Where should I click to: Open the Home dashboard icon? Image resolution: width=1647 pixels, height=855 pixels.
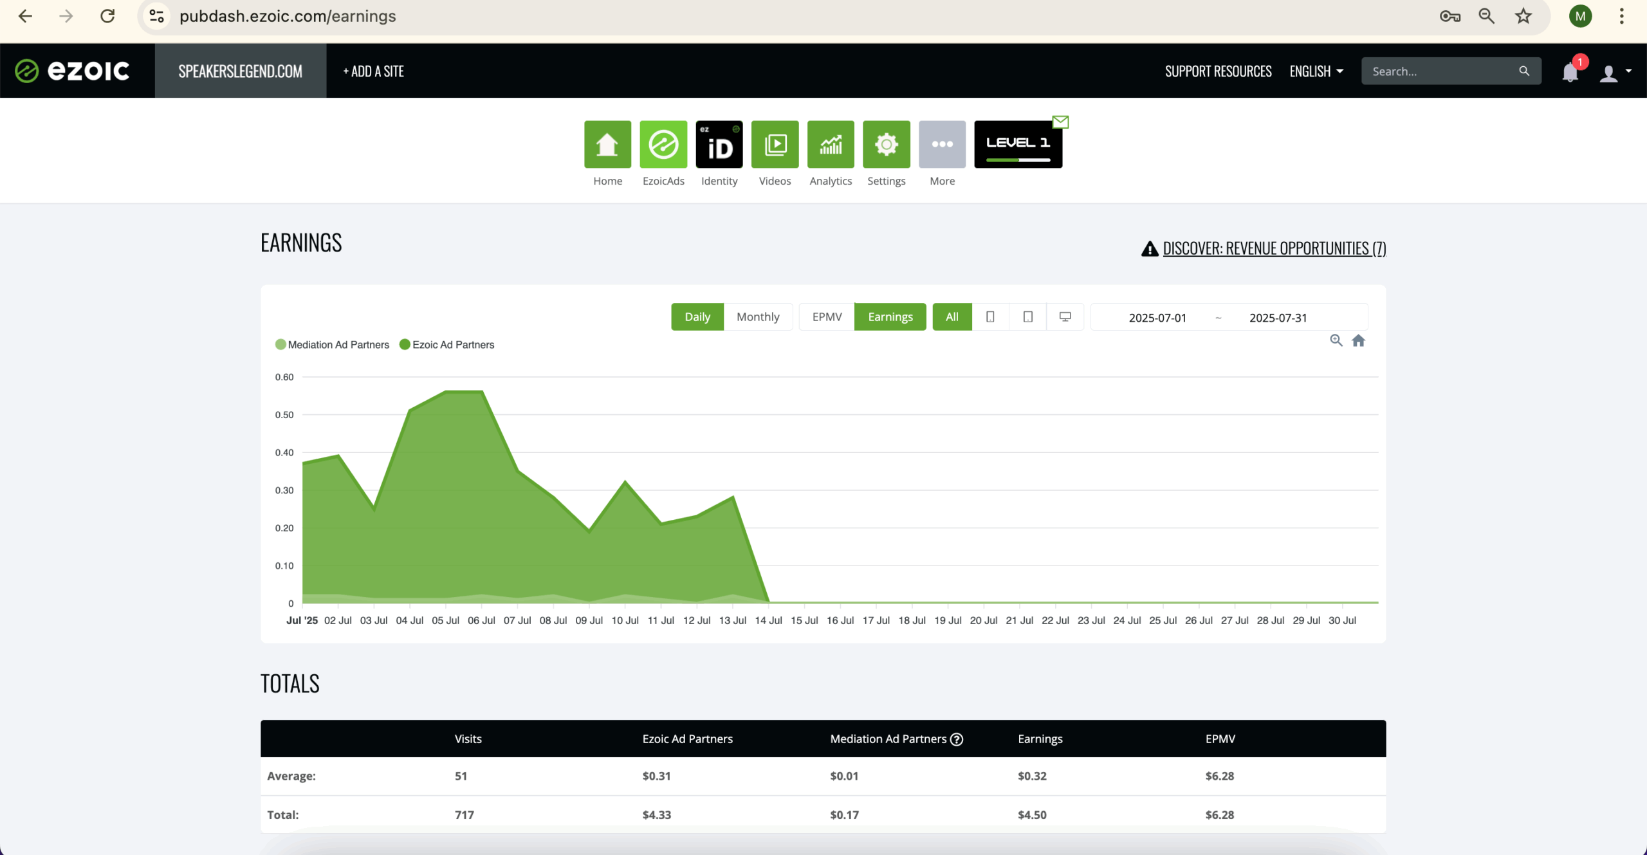[607, 144]
